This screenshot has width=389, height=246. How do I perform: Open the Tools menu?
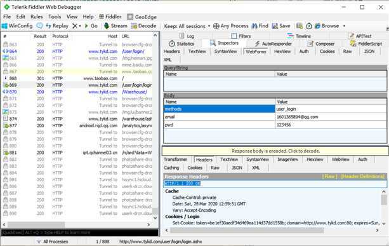pos(55,17)
